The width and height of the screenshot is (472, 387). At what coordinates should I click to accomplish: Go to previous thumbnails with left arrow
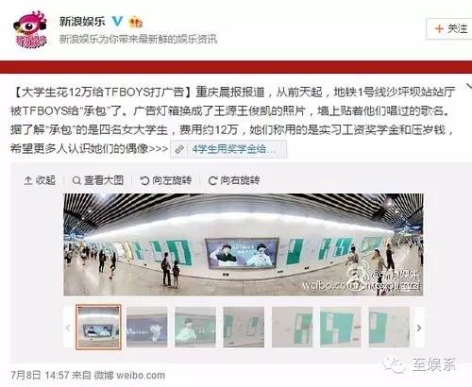(68, 328)
